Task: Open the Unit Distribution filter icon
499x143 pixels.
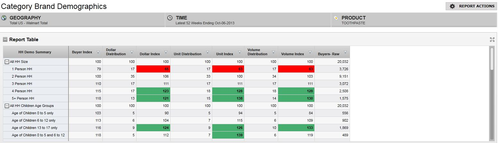Action: click(207, 52)
